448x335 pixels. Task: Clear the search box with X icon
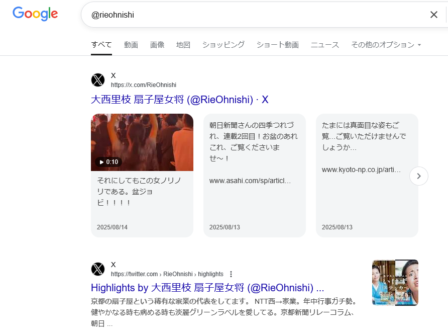[434, 15]
